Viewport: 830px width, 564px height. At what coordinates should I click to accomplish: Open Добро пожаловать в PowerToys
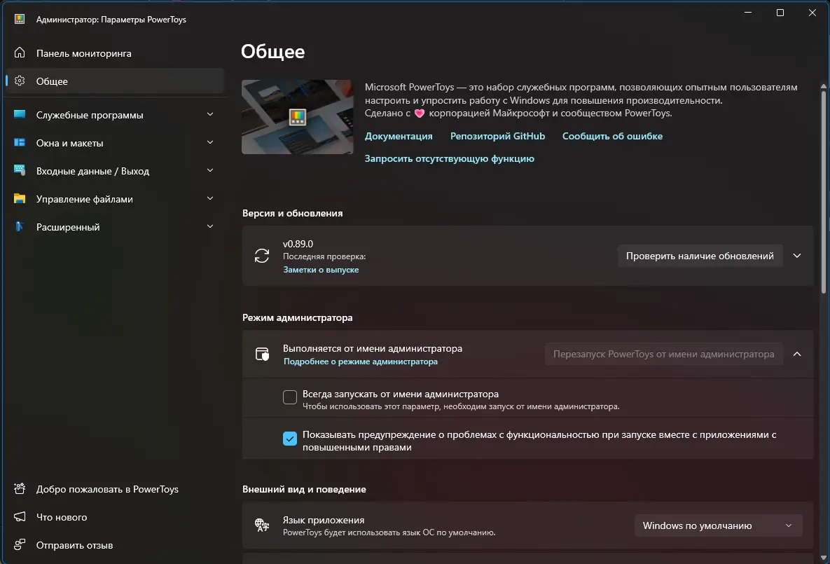coord(114,489)
